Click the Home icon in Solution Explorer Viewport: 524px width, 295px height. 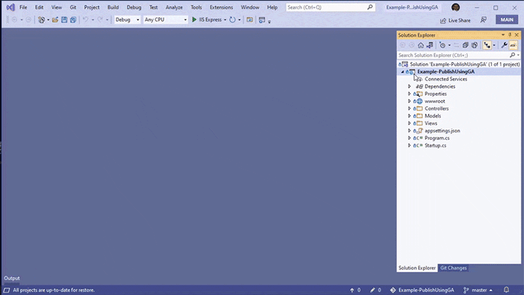pos(421,45)
